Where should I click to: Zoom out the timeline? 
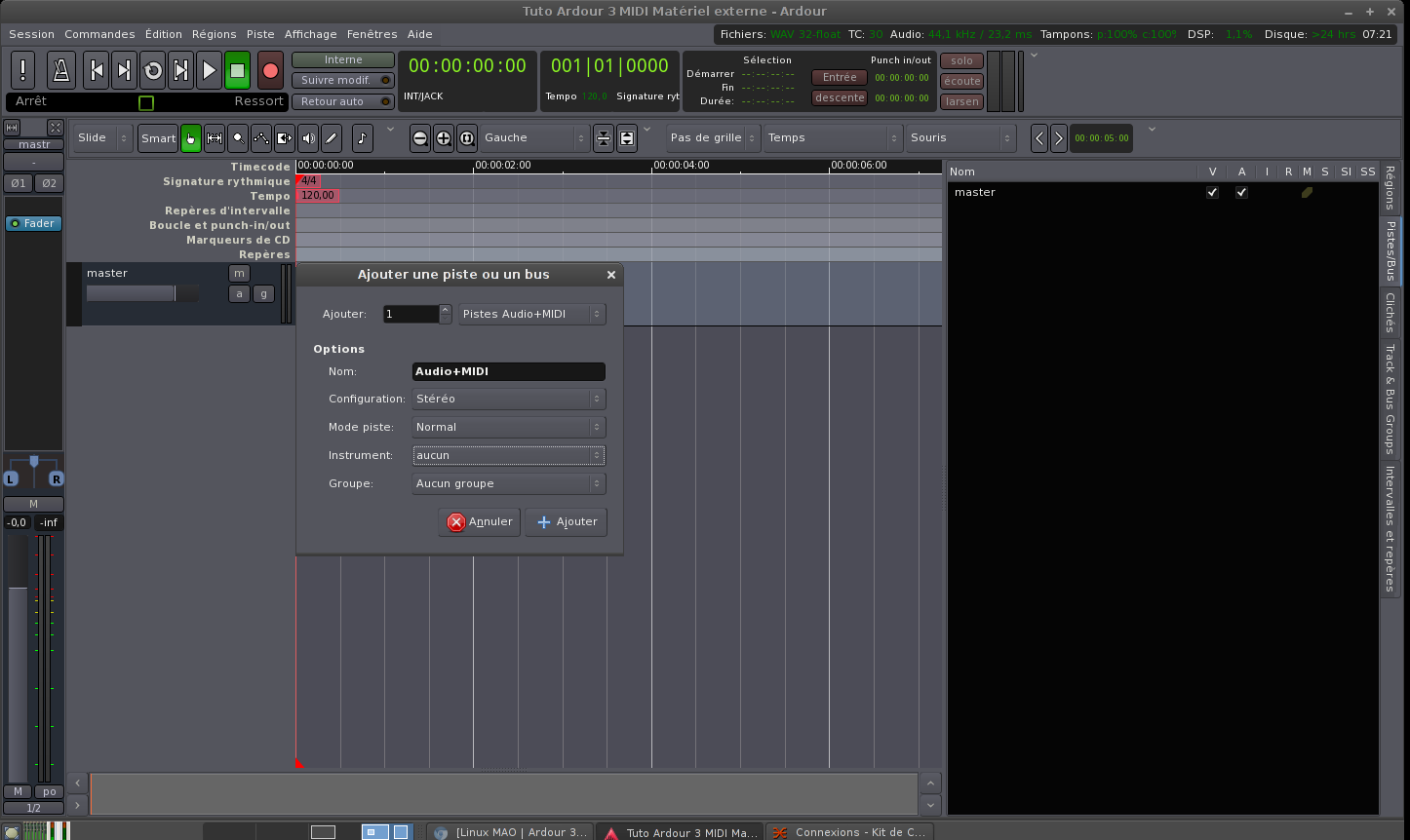420,138
